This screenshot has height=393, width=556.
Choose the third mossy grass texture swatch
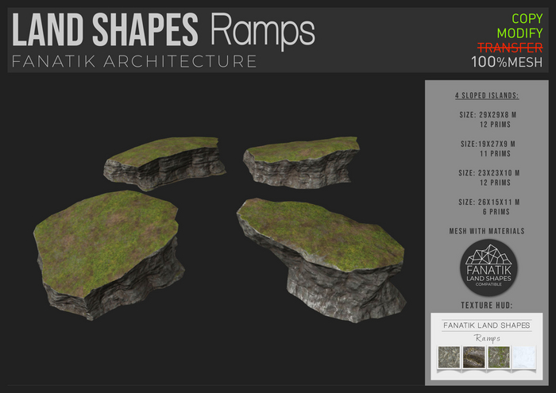499,357
